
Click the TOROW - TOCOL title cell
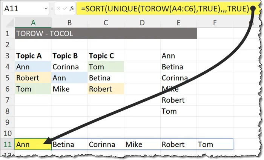pos(45,34)
